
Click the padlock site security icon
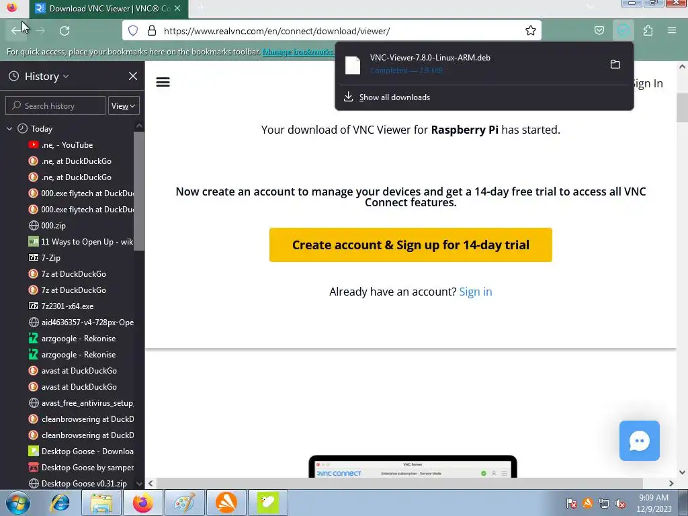pos(152,31)
